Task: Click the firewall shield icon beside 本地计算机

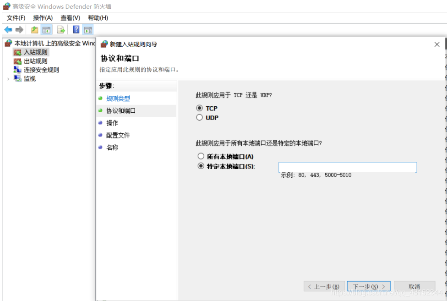Action: click(7, 43)
